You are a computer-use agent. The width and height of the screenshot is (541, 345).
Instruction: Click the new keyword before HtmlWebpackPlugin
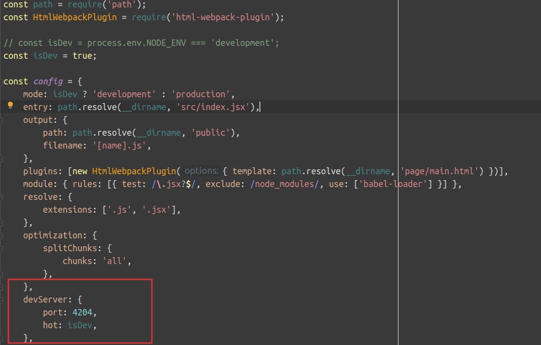point(80,171)
